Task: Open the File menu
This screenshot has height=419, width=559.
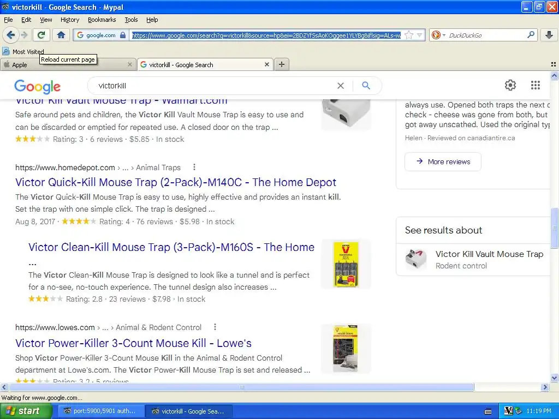Action: [x=8, y=20]
